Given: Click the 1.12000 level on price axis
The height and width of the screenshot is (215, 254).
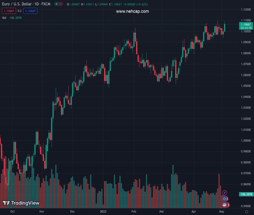Looking at the screenshot, I should 245,9.
